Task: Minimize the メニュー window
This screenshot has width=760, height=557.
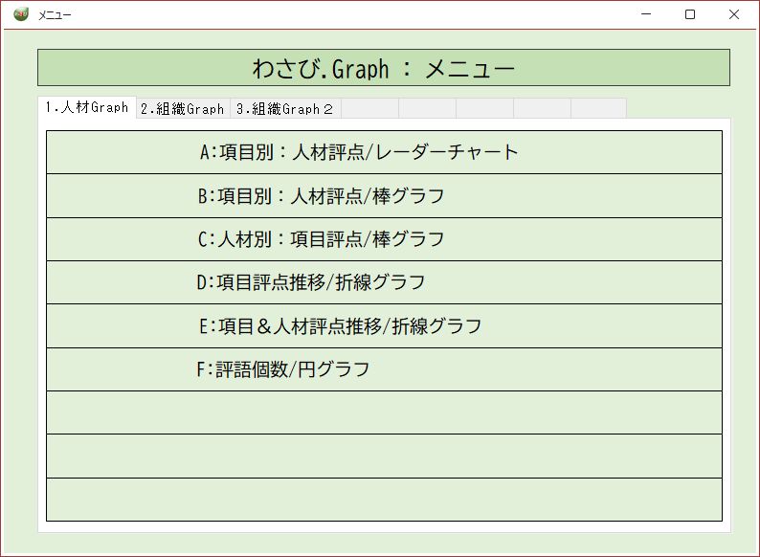Action: pos(646,14)
